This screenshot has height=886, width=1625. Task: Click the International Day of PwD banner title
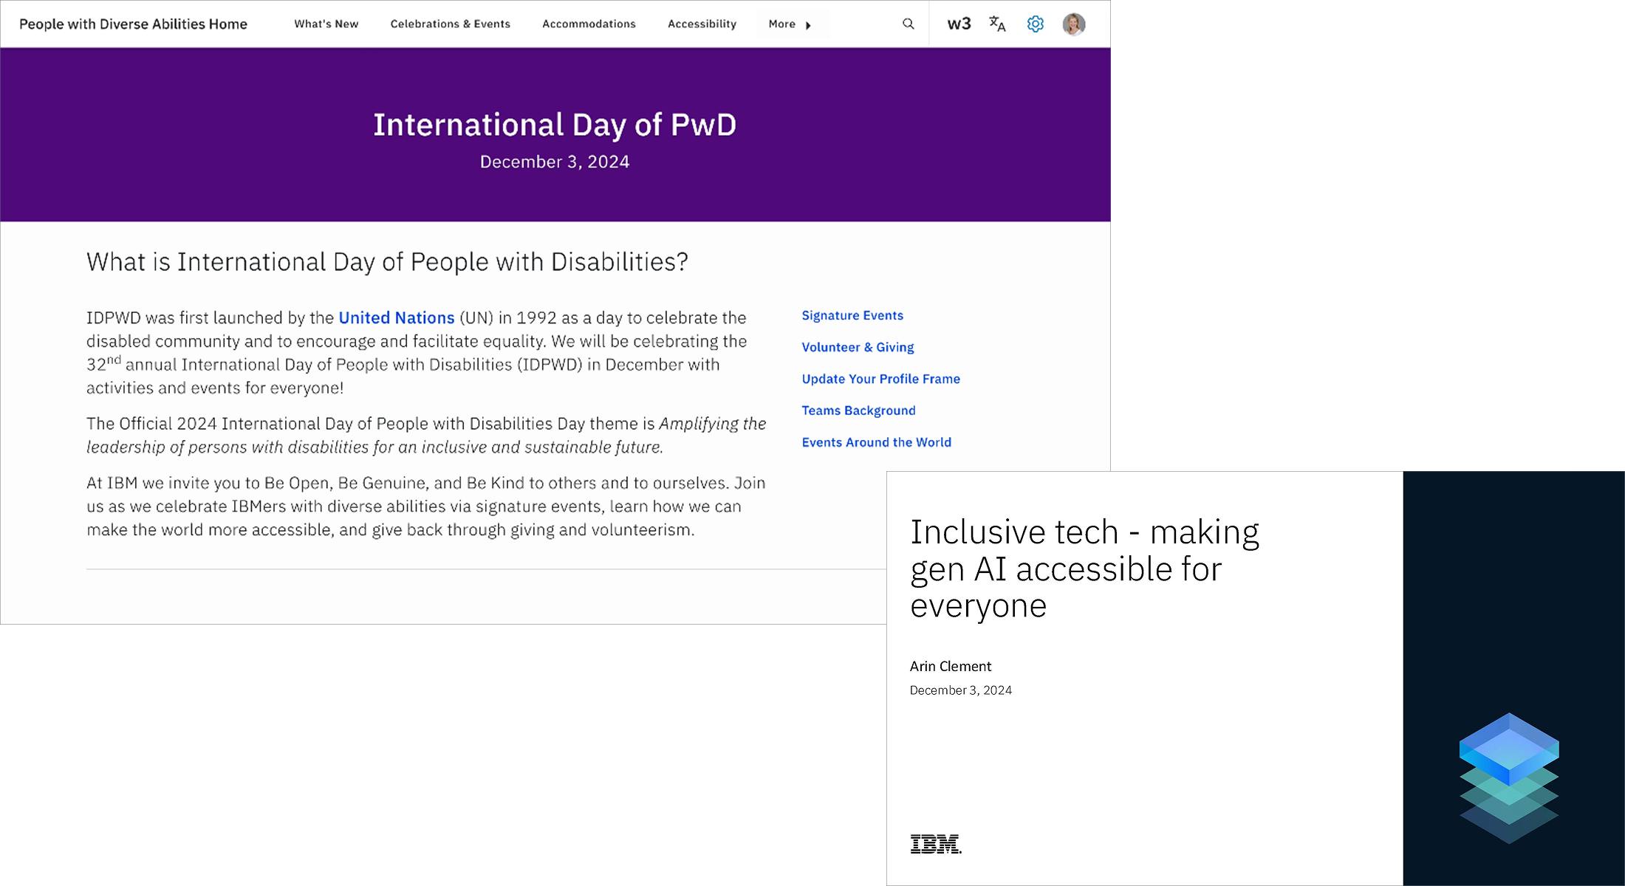555,125
